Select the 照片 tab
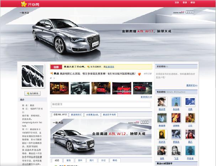Screen dimensions: 216x166 click(x=92, y=160)
